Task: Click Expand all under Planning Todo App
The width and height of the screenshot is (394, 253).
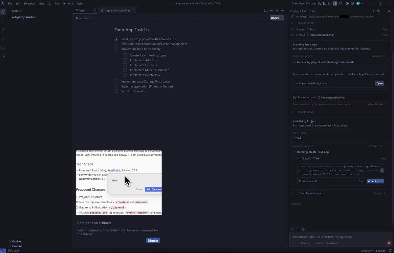Action: click(x=378, y=56)
